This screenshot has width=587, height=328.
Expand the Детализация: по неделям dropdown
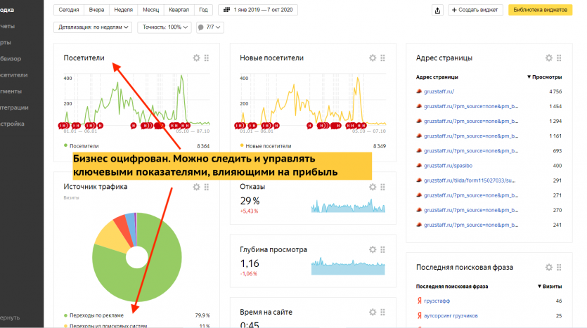click(93, 27)
